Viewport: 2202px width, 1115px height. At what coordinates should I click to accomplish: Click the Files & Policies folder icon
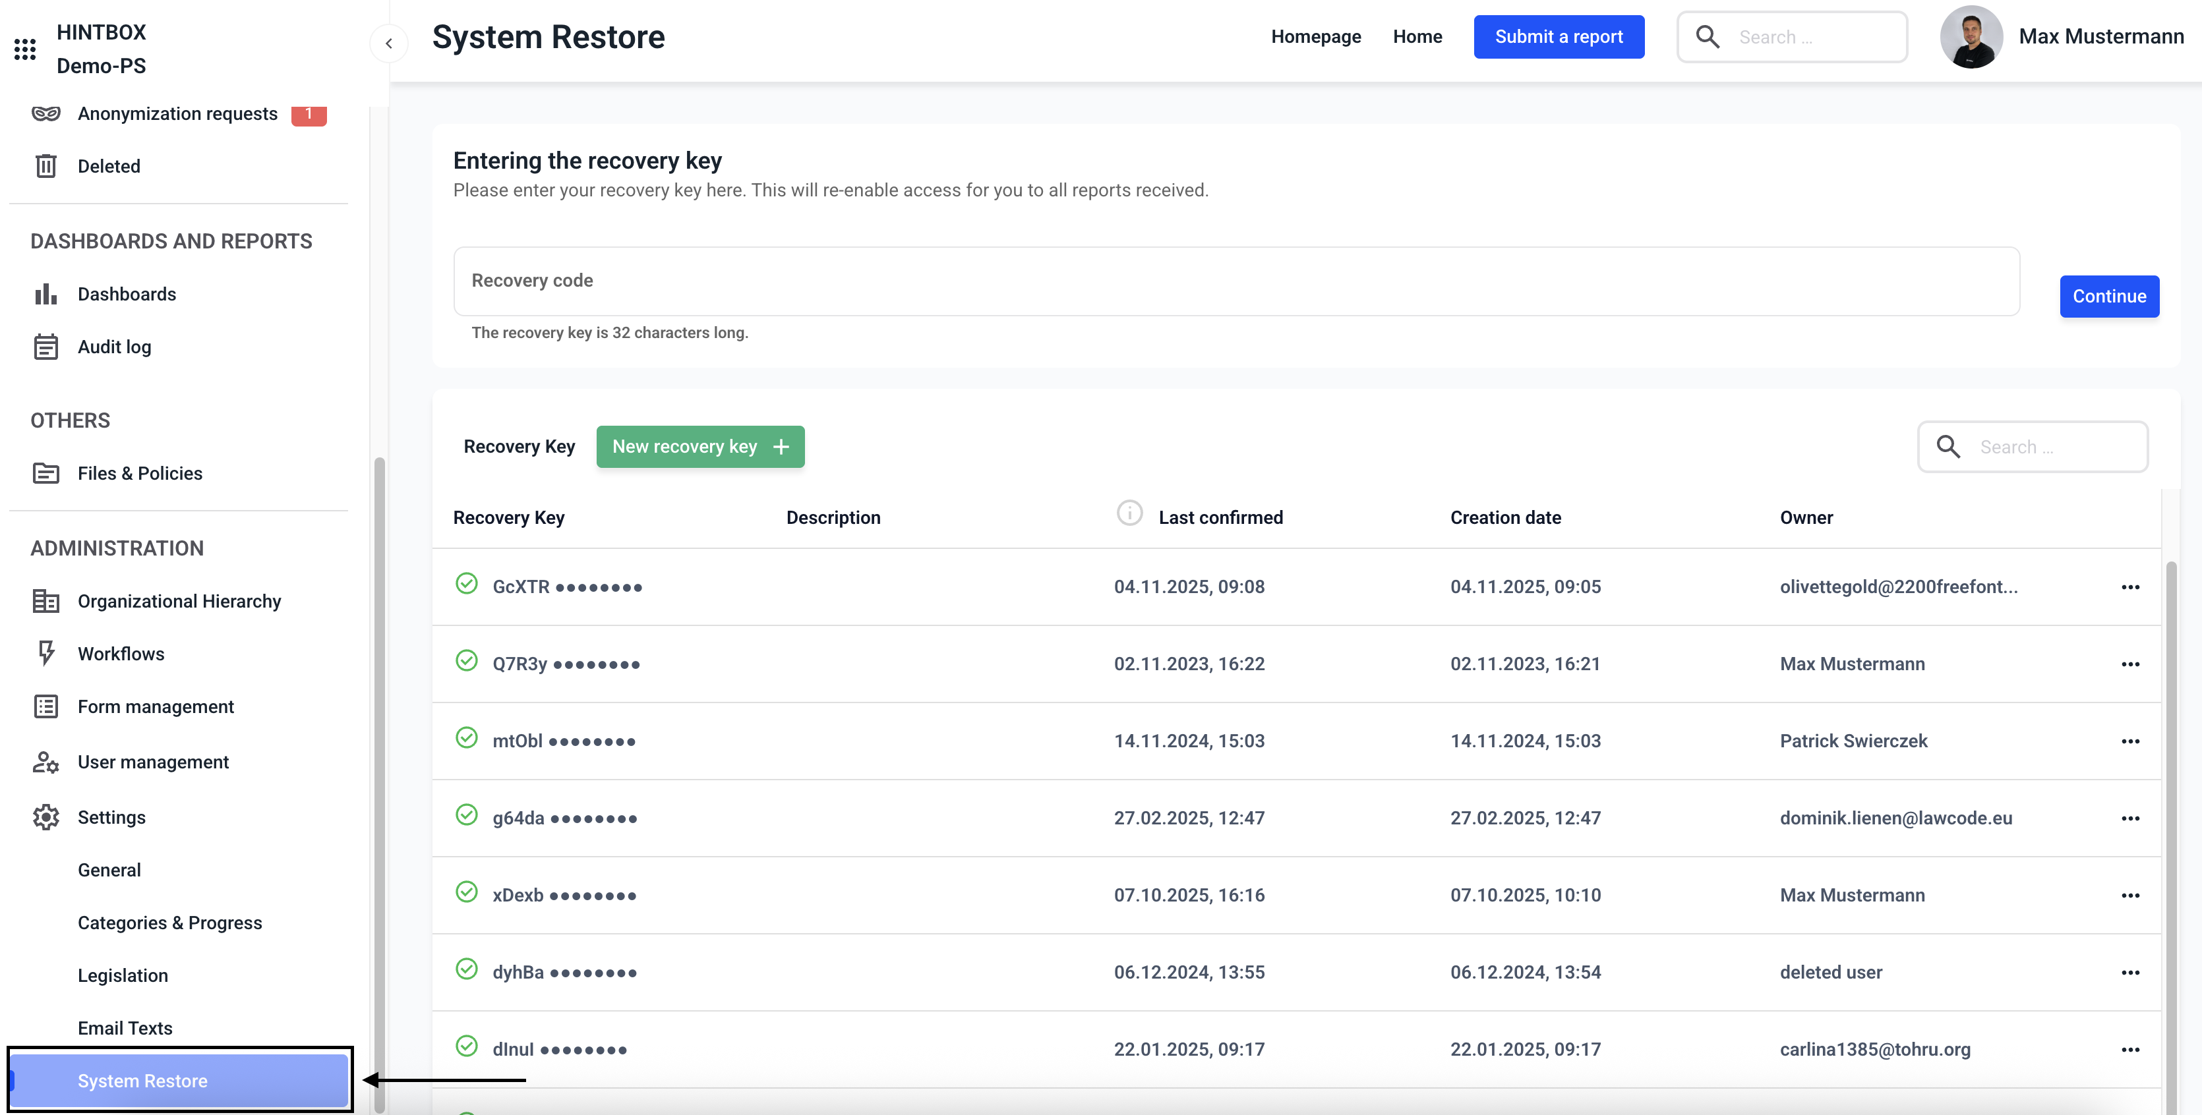pos(45,473)
